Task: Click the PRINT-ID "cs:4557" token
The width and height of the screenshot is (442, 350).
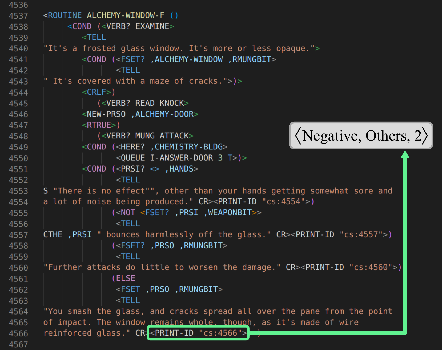Action: (339, 234)
